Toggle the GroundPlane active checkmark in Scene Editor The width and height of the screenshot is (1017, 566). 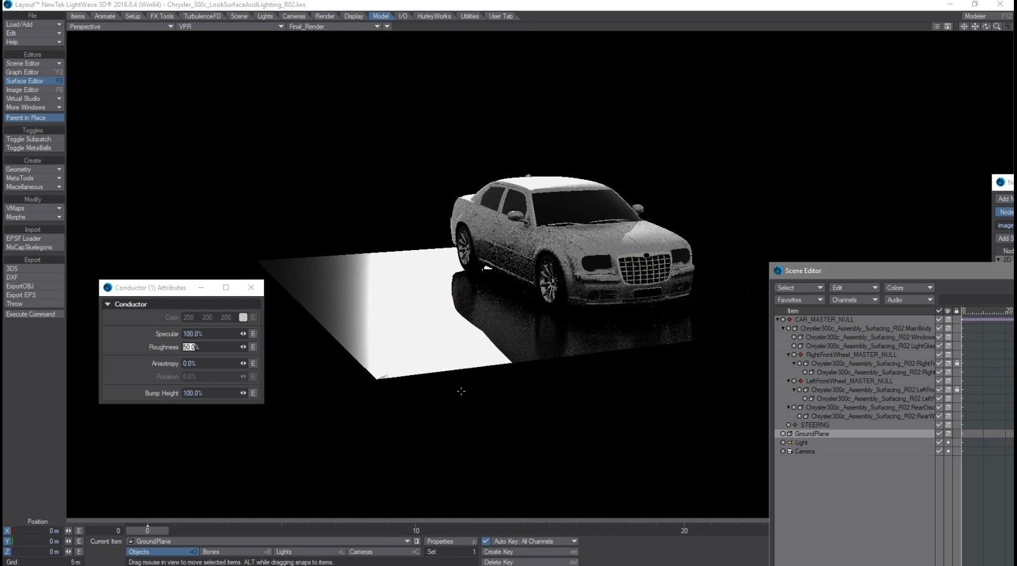point(939,434)
